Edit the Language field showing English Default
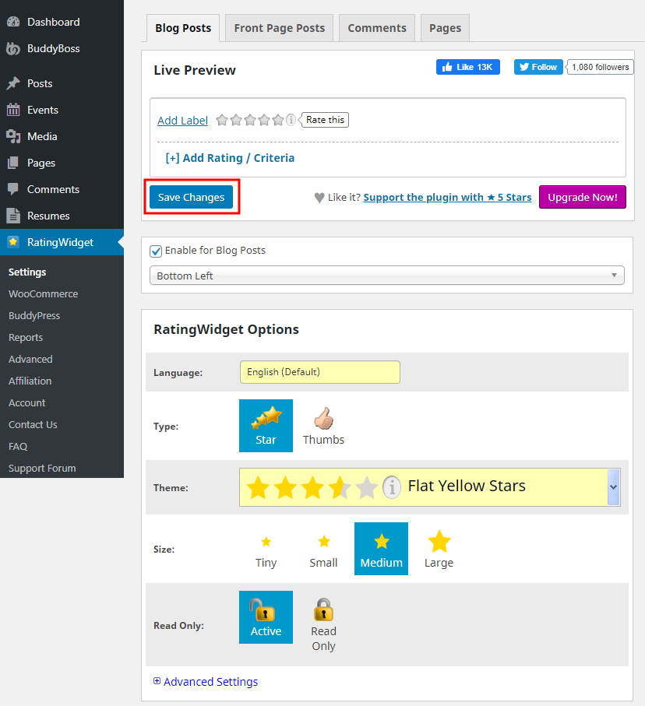 (x=319, y=372)
